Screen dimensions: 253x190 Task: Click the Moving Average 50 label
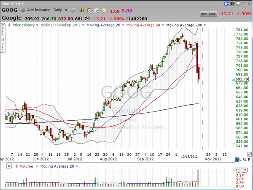click(x=143, y=25)
